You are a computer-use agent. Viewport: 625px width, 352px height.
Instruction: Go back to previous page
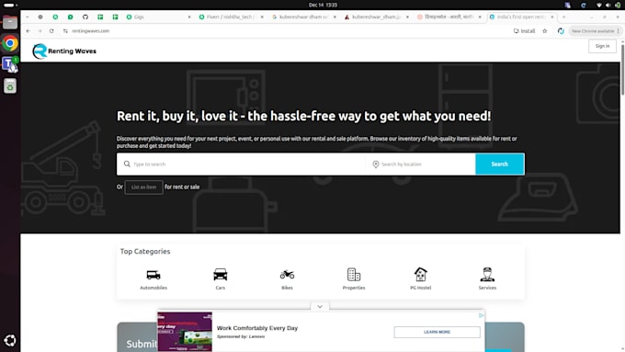[x=28, y=30]
